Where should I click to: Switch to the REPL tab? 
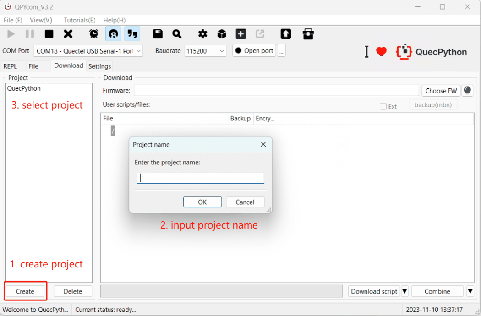[x=10, y=66]
